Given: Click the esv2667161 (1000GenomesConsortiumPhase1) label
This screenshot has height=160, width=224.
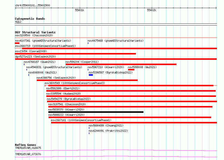Looking at the screenshot, I should pyautogui.click(x=81, y=120).
